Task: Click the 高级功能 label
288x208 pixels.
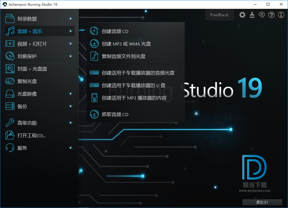Action: (27, 123)
